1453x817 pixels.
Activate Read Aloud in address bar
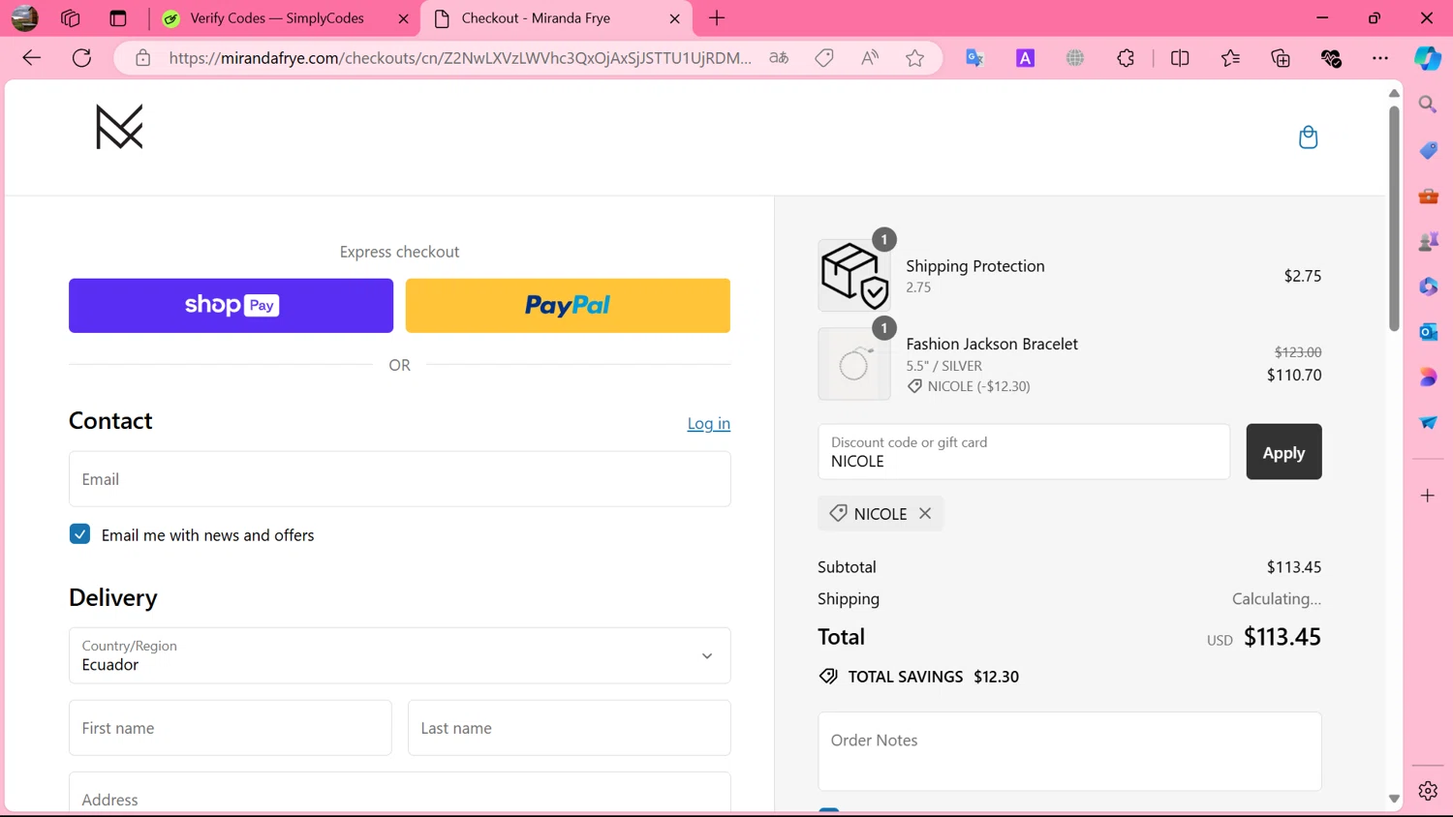pos(870,58)
